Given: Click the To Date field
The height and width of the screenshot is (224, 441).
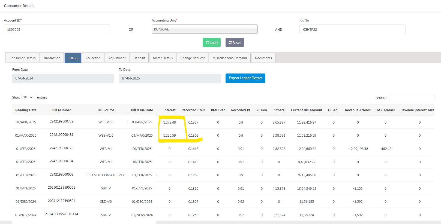Looking at the screenshot, I should click(170, 78).
